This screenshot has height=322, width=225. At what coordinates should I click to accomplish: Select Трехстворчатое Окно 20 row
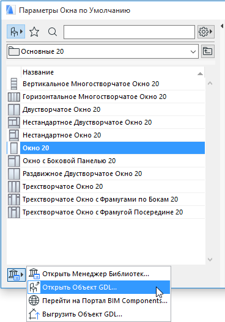106,186
